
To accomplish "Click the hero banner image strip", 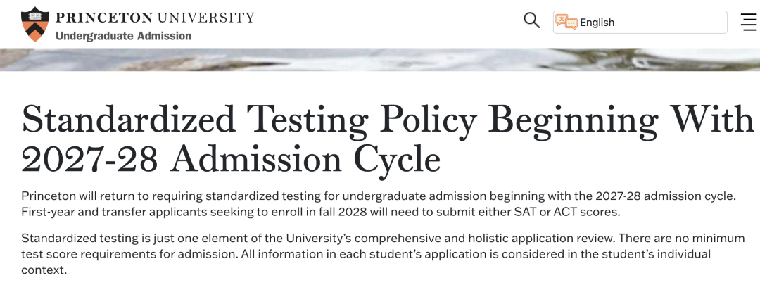I will pyautogui.click(x=380, y=59).
